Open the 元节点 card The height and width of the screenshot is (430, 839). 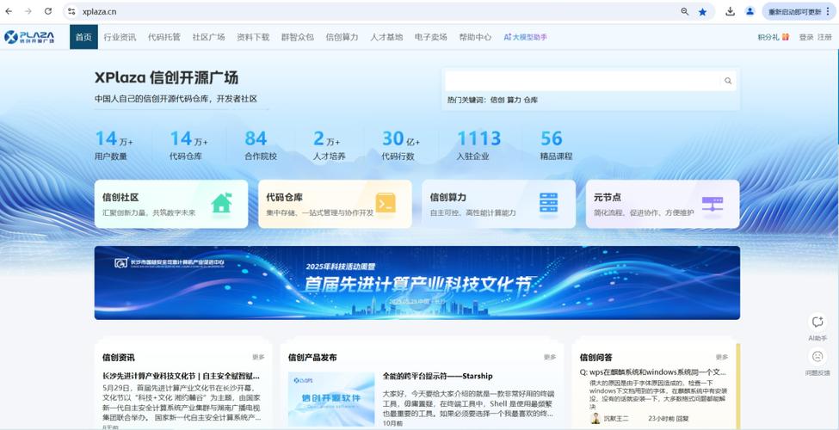(x=663, y=205)
